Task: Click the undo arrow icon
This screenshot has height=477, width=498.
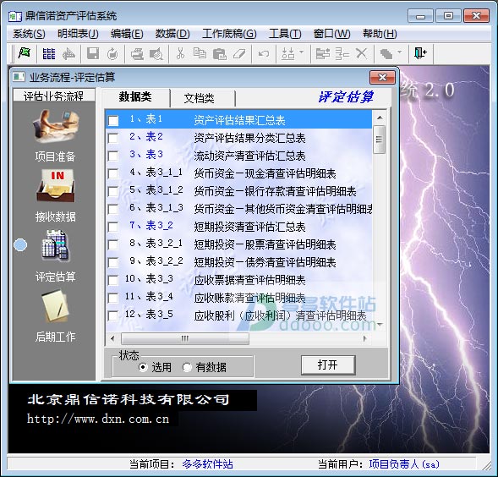Action: pos(264,54)
